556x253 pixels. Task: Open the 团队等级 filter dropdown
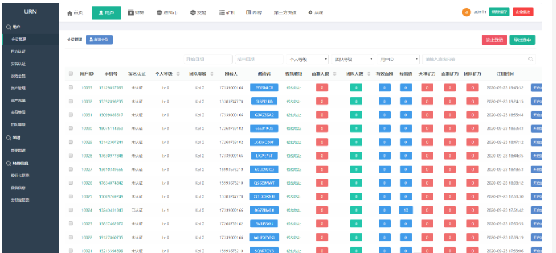pyautogui.click(x=353, y=59)
